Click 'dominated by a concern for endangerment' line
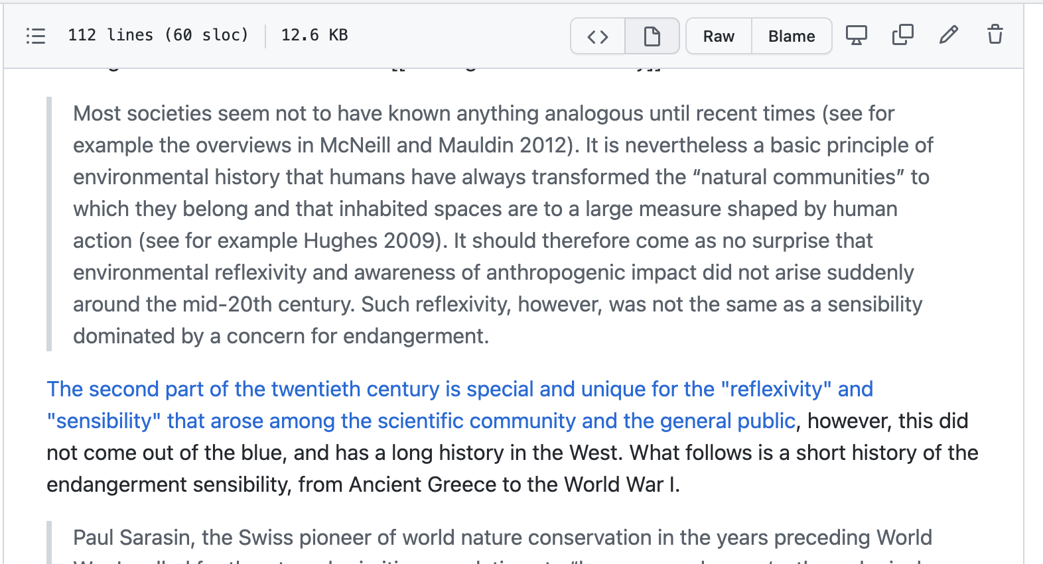Image resolution: width=1043 pixels, height=564 pixels. (281, 336)
